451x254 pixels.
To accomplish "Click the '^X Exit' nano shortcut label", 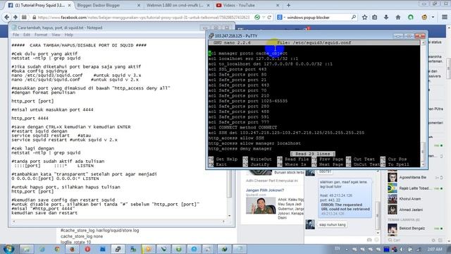I will coord(218,164).
